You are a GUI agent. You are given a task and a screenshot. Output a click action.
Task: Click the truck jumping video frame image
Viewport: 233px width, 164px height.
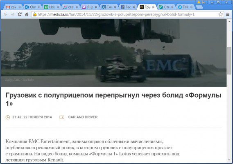pos(114,53)
